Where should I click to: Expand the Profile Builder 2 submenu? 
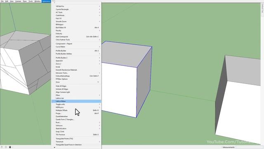pos(76,58)
